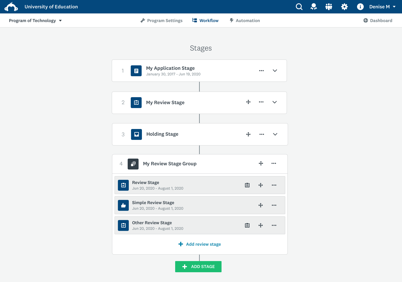Click the Add review stage link
402x282 pixels.
(200, 244)
